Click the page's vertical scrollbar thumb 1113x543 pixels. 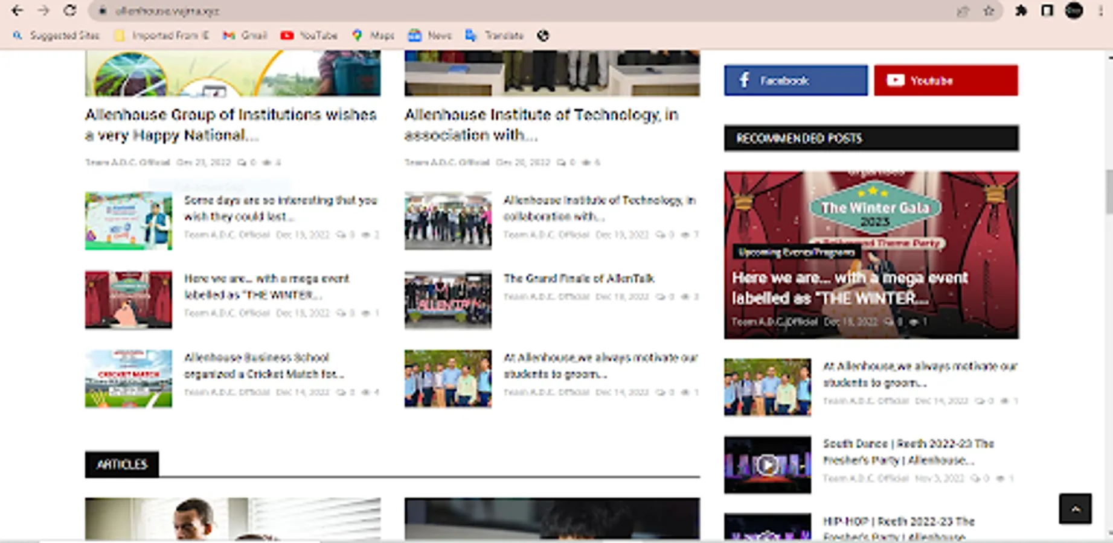[x=1109, y=191]
